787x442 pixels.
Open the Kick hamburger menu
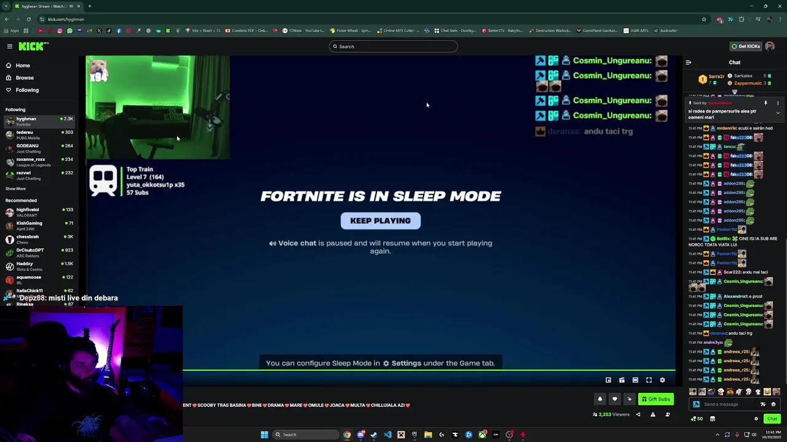[x=10, y=46]
